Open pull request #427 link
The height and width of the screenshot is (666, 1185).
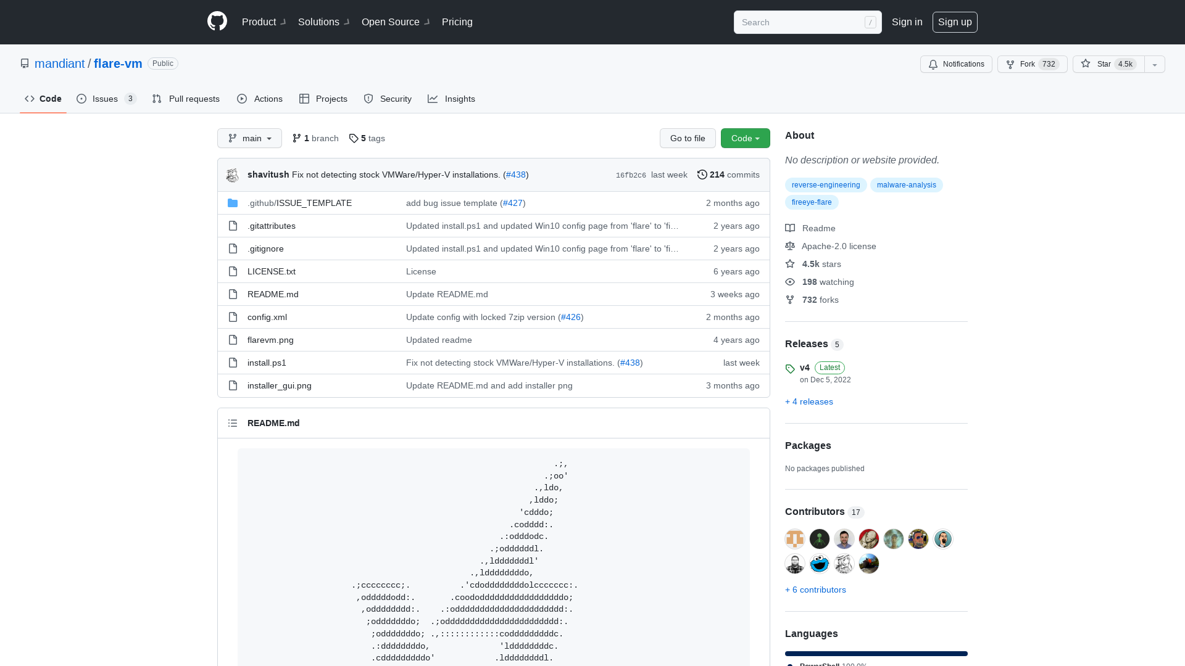(513, 203)
